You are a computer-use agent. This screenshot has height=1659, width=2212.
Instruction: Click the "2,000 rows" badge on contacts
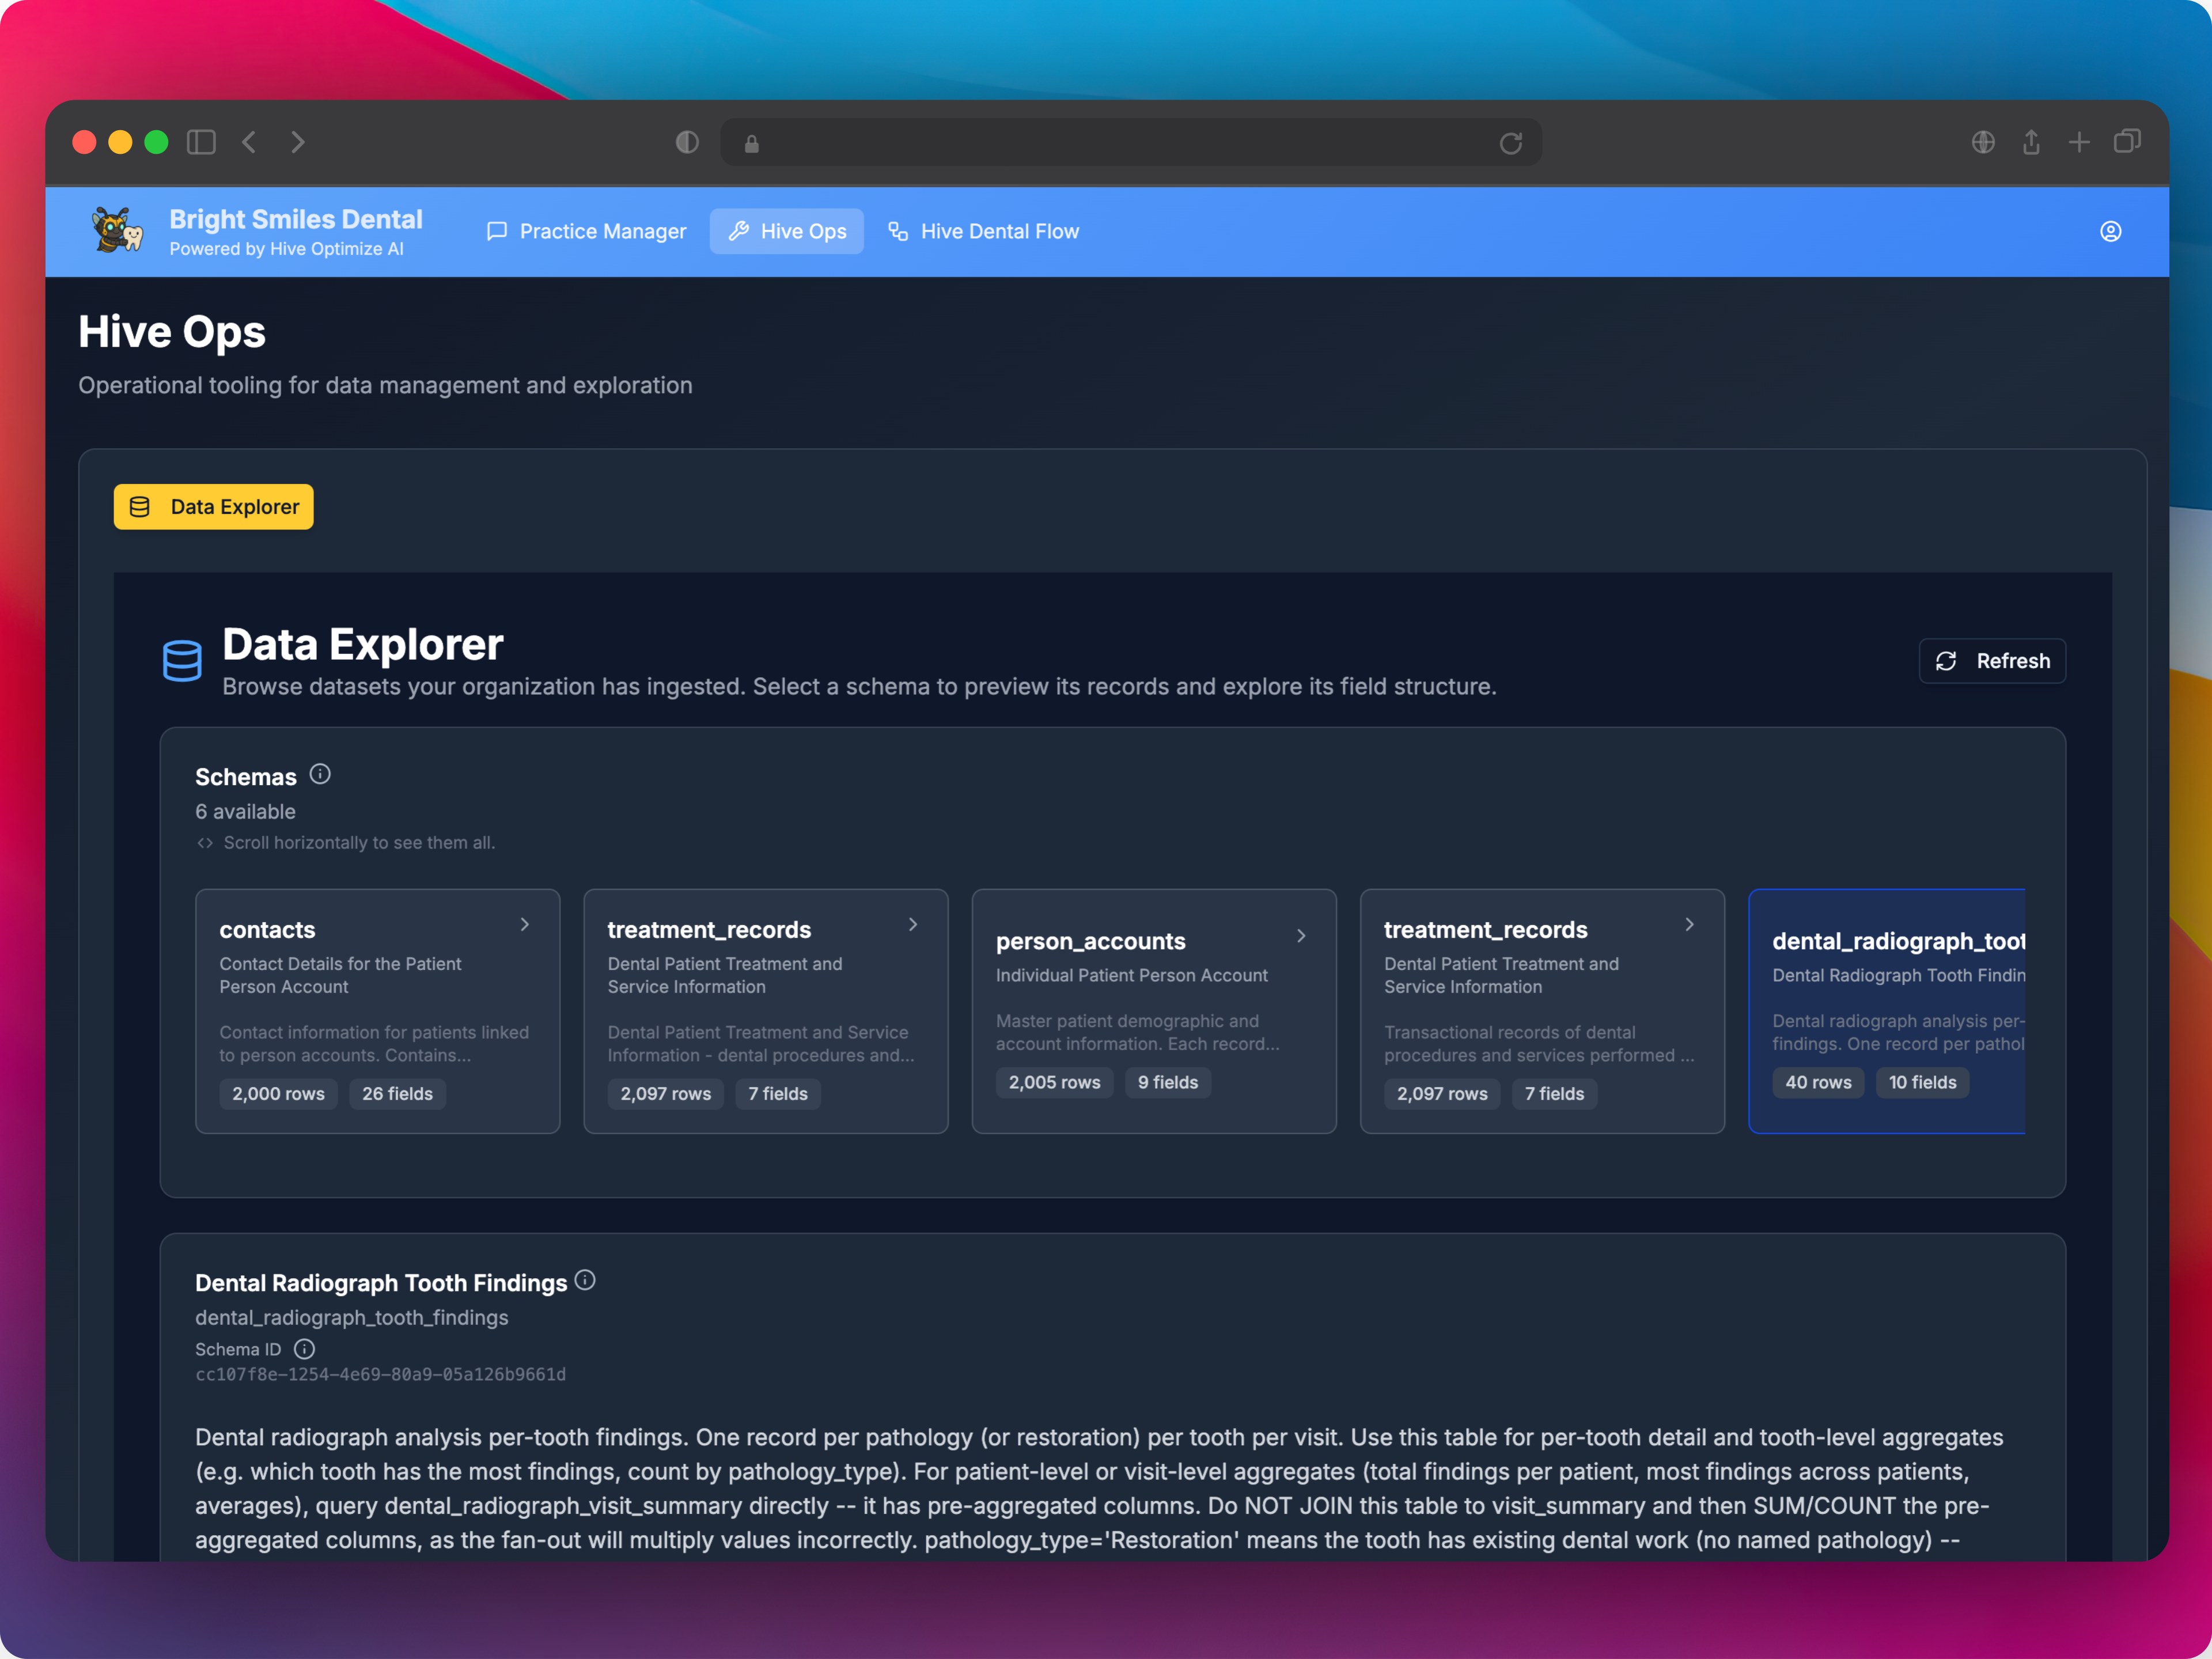278,1094
